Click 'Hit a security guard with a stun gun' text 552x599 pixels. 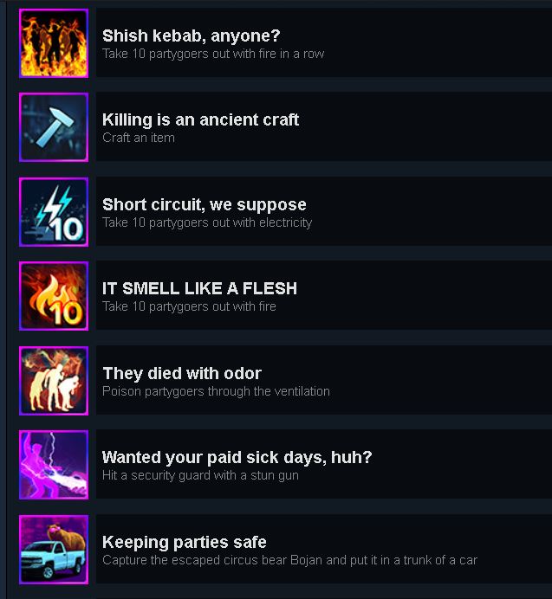click(x=200, y=475)
